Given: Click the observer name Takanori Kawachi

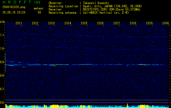Looking at the screenshot, I should [96, 3].
